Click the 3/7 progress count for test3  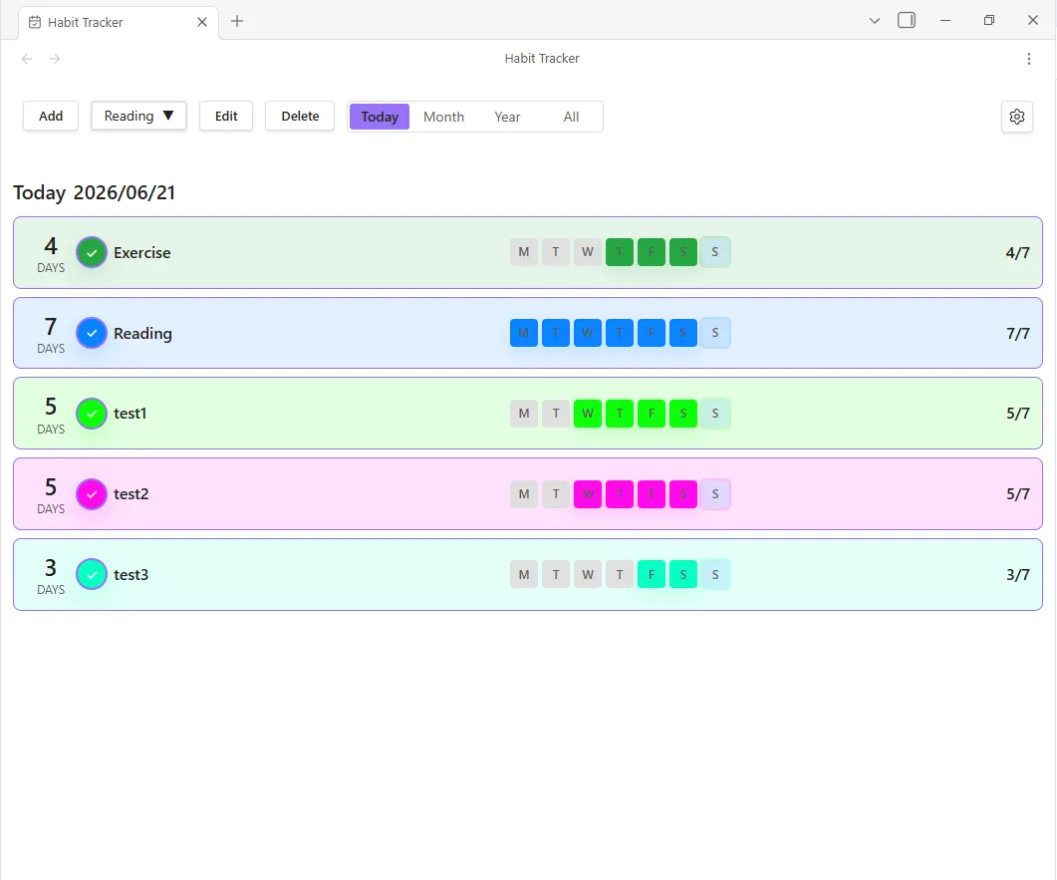(1017, 574)
